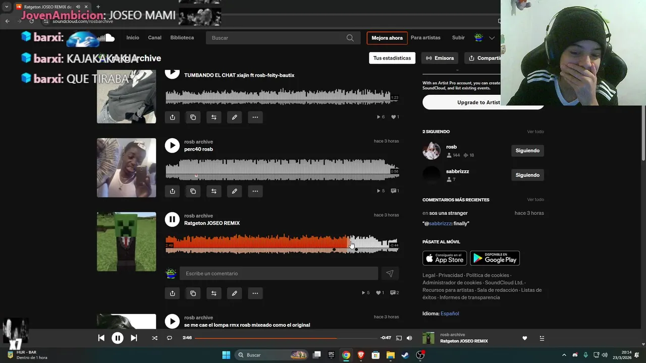Open more options for TUMBANDO EL CHAT
646x363 pixels.
pos(255,117)
